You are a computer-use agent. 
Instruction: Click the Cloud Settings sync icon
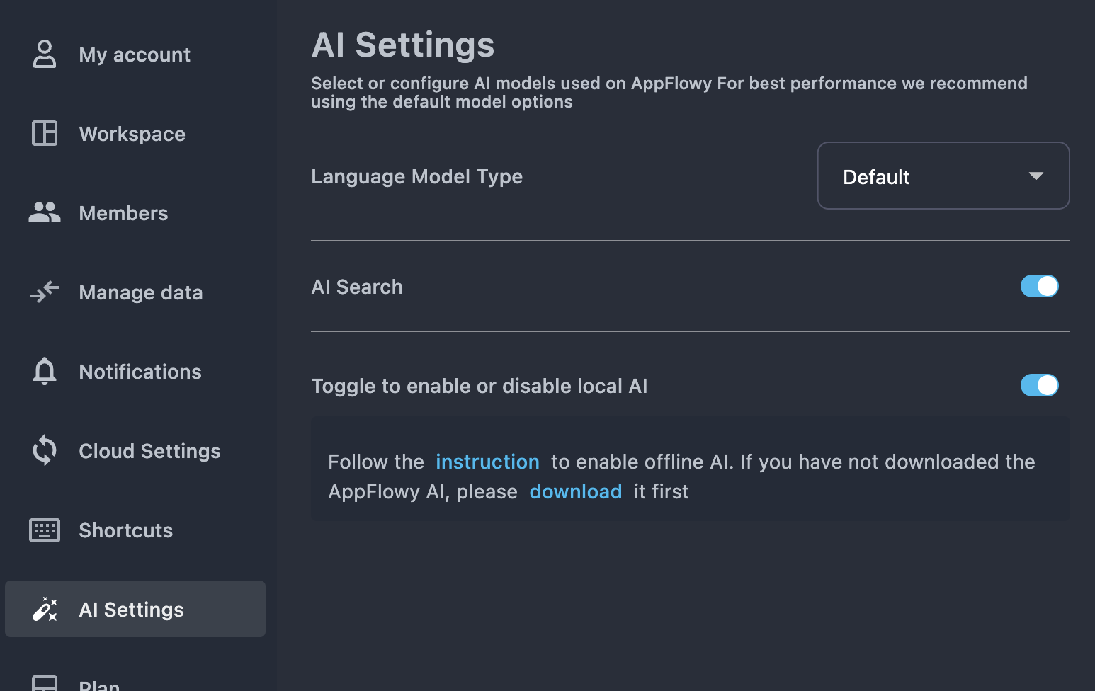point(45,450)
